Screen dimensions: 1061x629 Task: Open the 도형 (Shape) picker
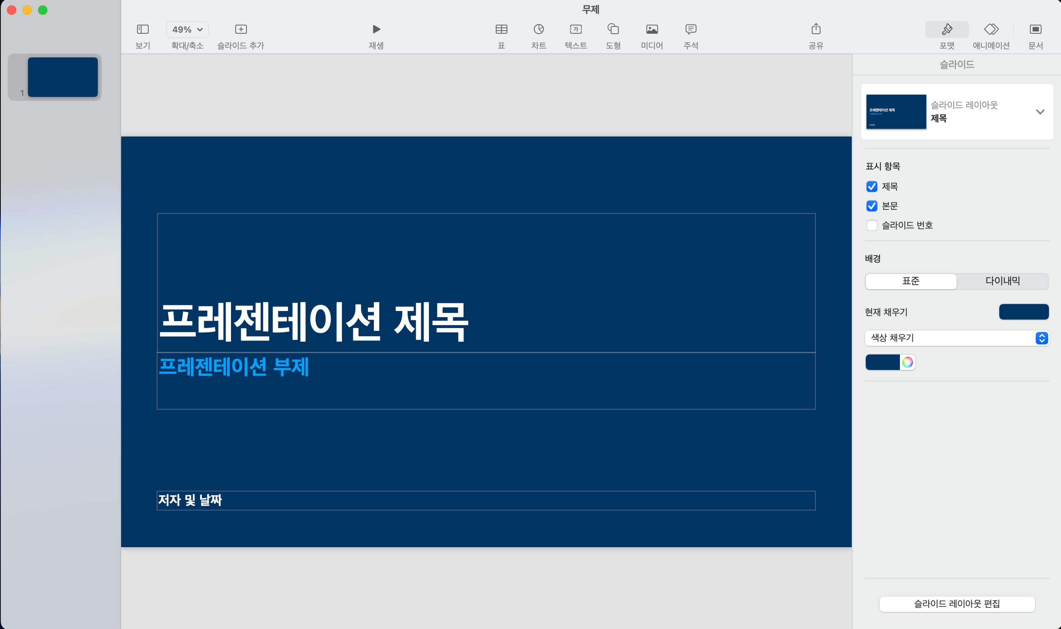point(613,29)
